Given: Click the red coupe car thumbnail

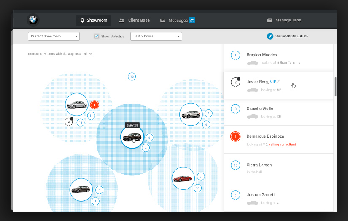Looking at the screenshot, I should point(183,178).
